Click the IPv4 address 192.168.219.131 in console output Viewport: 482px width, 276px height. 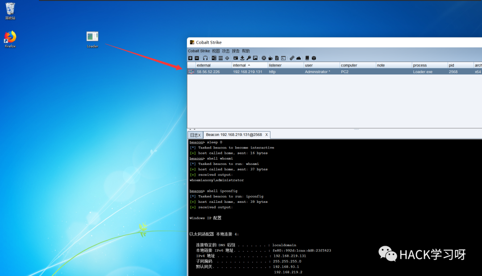pos(290,256)
